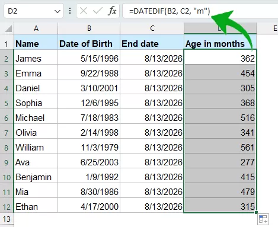Click the cell containing Ethan

coord(36,205)
